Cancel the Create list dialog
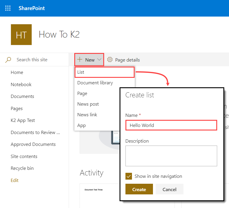 (x=170, y=189)
